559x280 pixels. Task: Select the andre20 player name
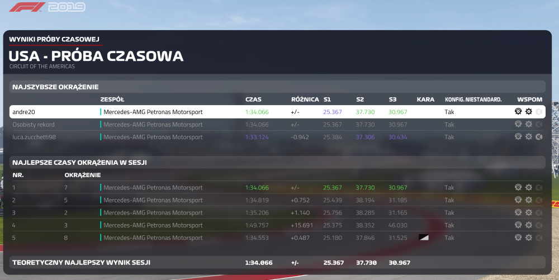(x=23, y=112)
